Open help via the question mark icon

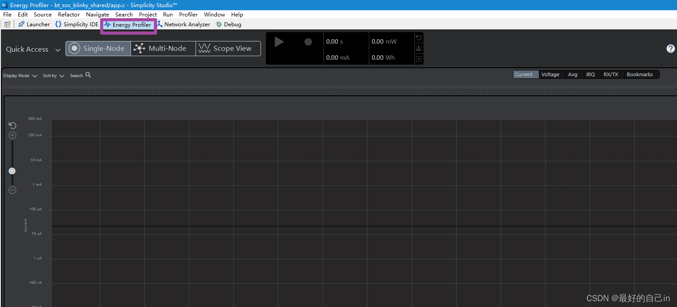(x=671, y=49)
